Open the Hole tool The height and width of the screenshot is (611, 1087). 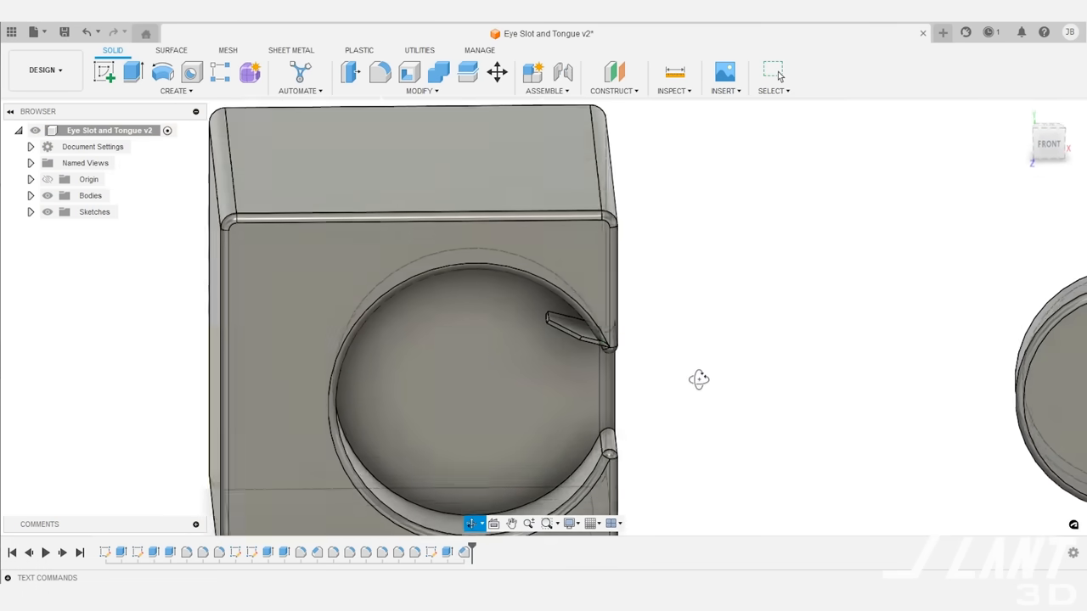[191, 72]
